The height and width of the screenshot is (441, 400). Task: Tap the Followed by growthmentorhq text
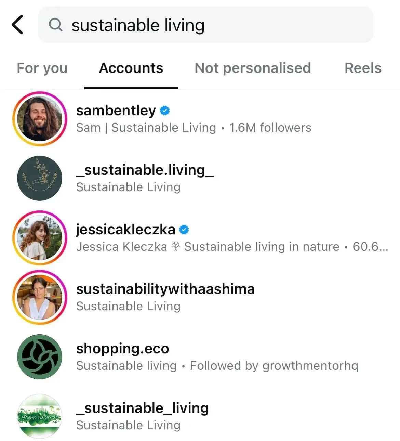[x=274, y=365]
